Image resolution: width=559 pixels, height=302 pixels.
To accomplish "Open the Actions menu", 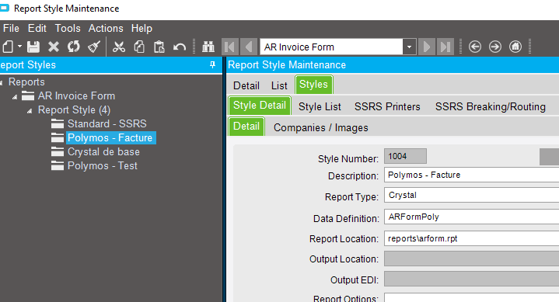I will (106, 28).
